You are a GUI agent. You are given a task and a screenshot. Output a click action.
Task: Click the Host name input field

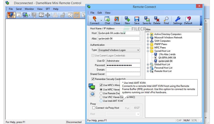119,33
